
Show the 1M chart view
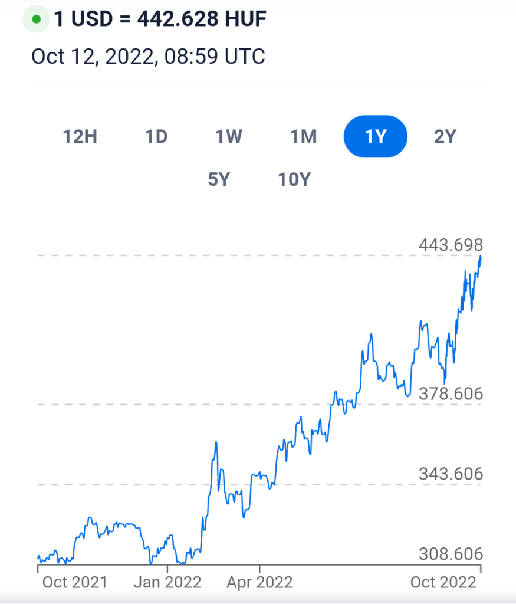pos(303,137)
